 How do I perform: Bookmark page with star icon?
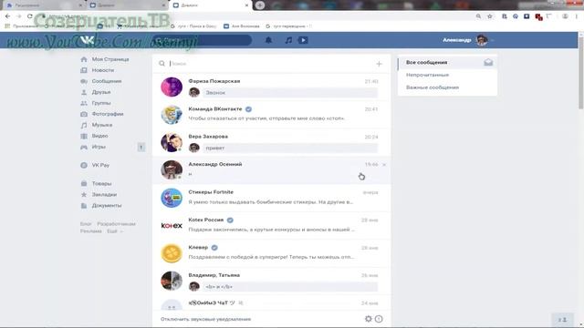coord(490,16)
